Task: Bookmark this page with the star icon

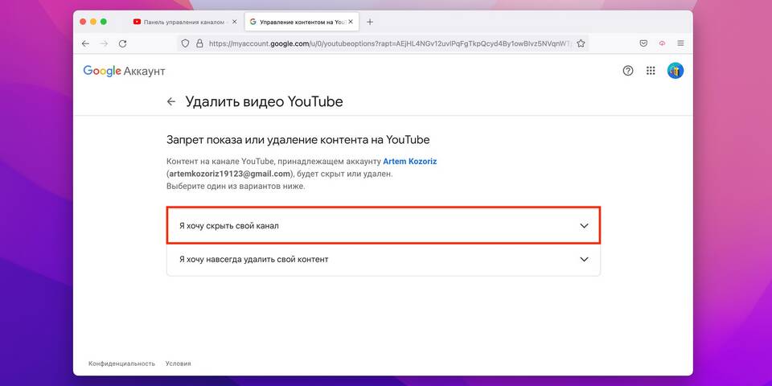Action: pos(581,43)
